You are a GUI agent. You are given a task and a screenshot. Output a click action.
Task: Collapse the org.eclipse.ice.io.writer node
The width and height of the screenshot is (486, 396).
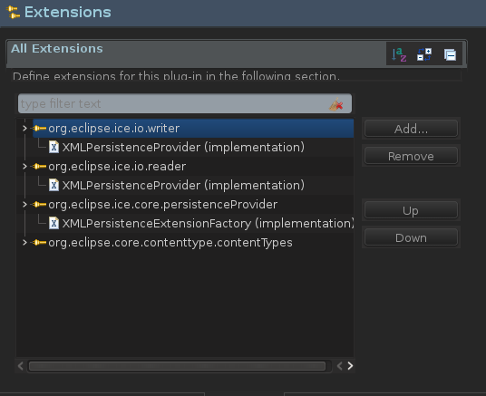24,128
